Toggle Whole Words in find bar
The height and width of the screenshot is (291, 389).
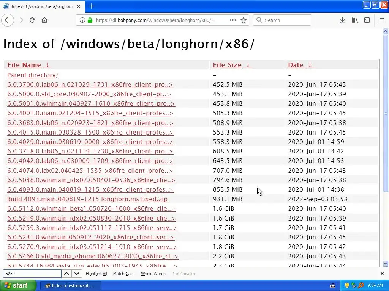click(x=153, y=274)
